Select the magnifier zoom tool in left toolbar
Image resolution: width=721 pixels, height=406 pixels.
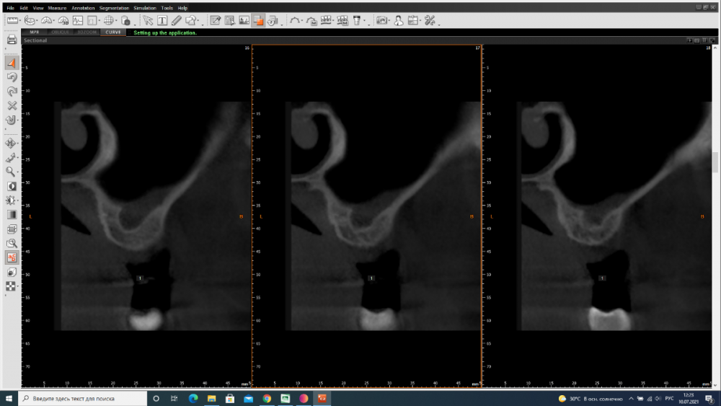(x=12, y=172)
